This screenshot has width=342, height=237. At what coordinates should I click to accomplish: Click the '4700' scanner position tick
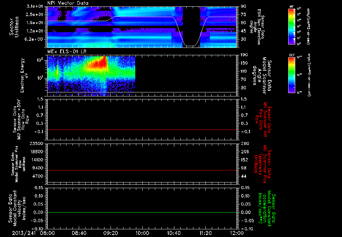click(38, 176)
